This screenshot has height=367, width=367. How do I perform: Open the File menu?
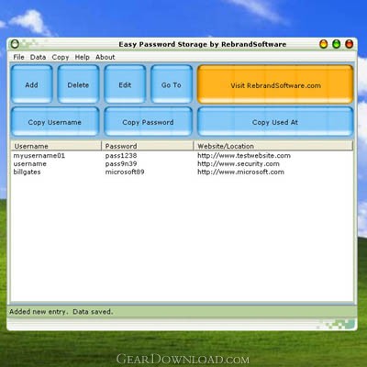point(18,57)
